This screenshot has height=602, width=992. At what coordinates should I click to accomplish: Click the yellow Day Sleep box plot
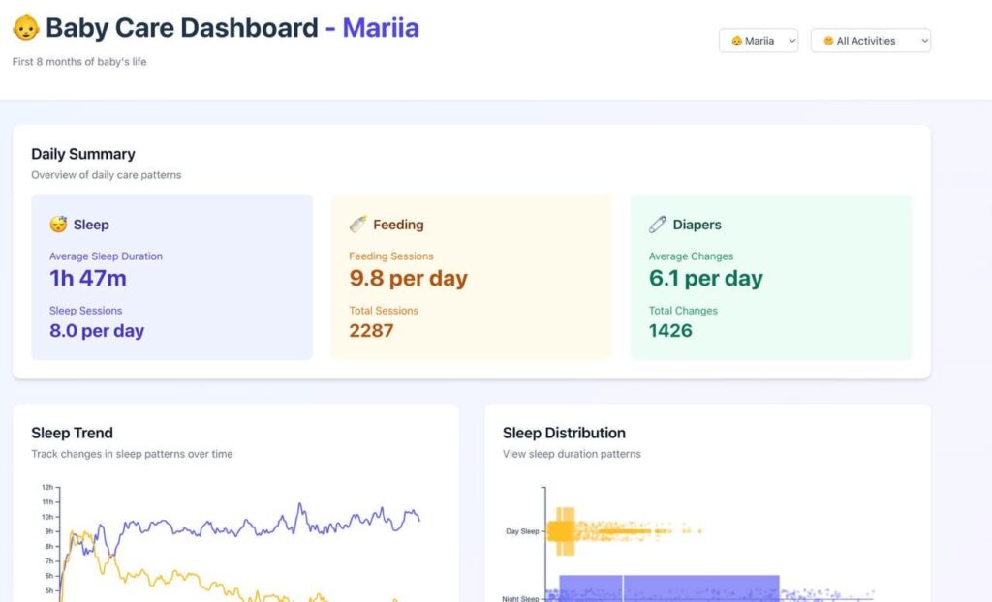coord(561,531)
